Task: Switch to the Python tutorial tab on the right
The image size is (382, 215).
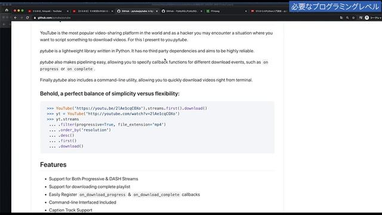Action: [x=269, y=11]
